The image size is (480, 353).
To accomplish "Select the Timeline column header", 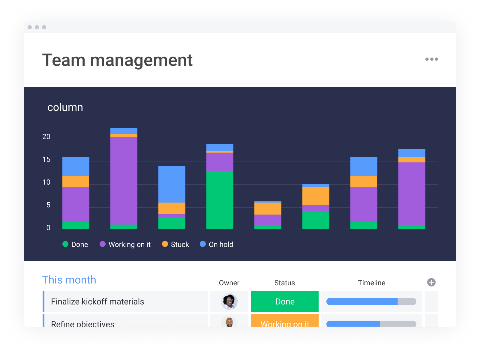I will coord(372,283).
